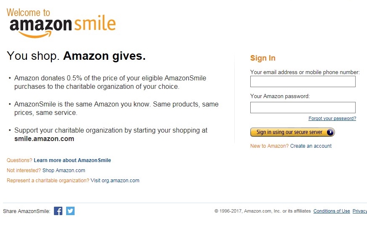Viewport: 367px width, 245px height.
Task: Click the 'New to Amazon?' text
Action: point(269,146)
